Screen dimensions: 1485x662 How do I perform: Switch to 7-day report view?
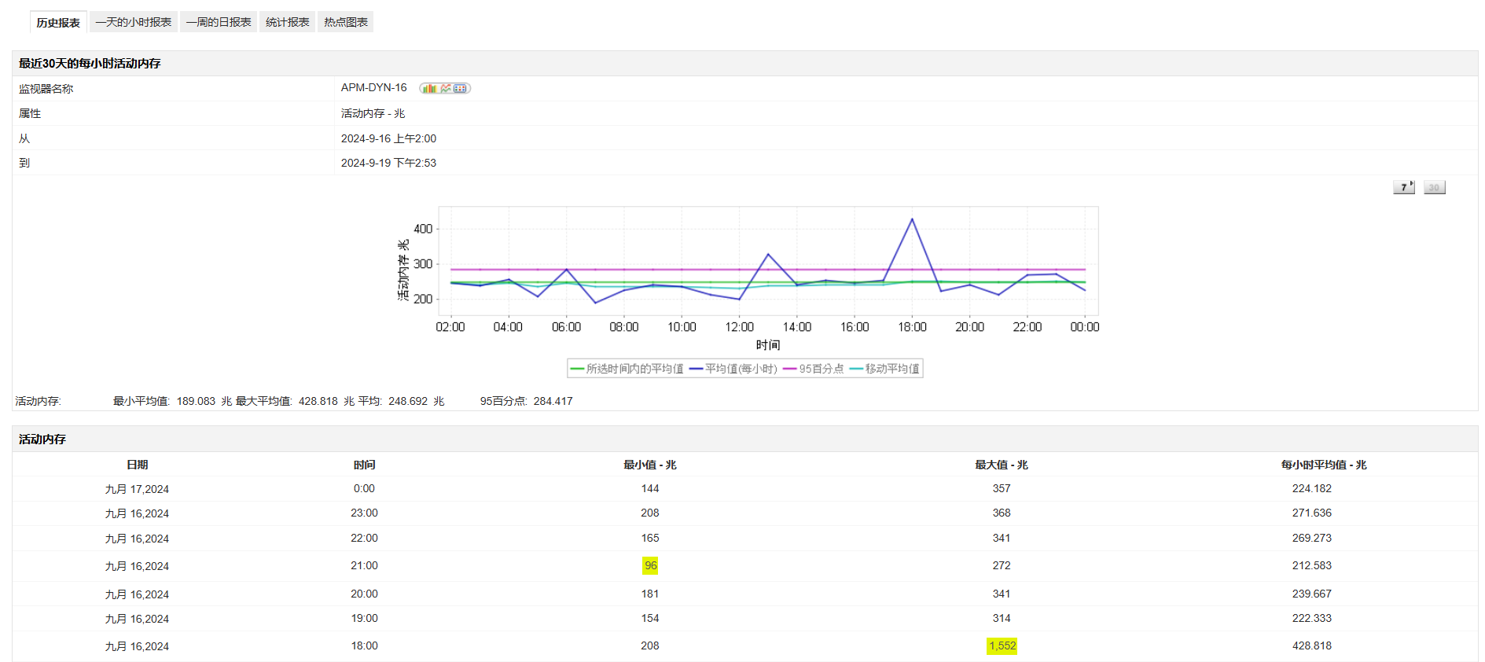1403,187
